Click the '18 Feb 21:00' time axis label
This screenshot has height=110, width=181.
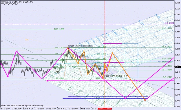click(x=51, y=109)
